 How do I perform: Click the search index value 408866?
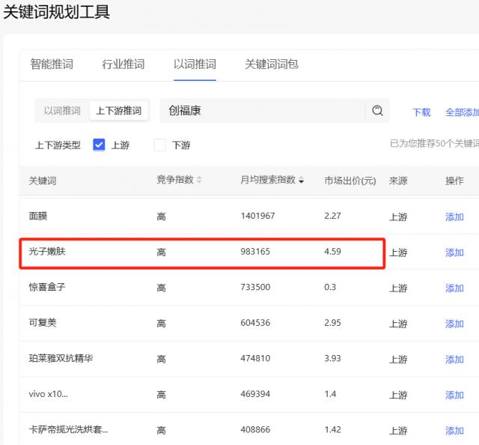255,429
